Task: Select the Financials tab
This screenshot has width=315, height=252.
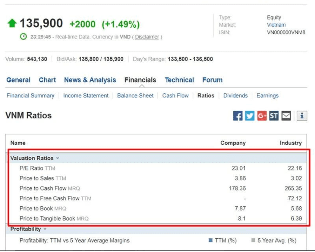Action: [x=140, y=80]
